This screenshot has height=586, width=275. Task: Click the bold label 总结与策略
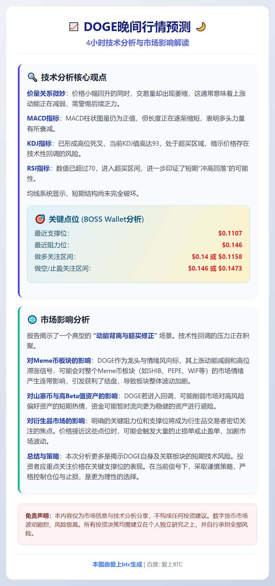43,456
